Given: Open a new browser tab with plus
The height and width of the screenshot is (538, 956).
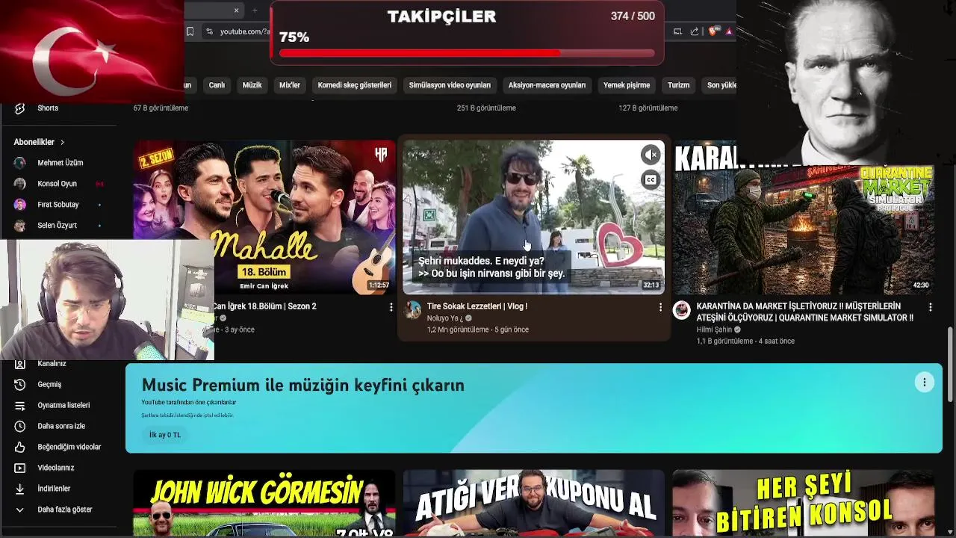Looking at the screenshot, I should pyautogui.click(x=255, y=10).
